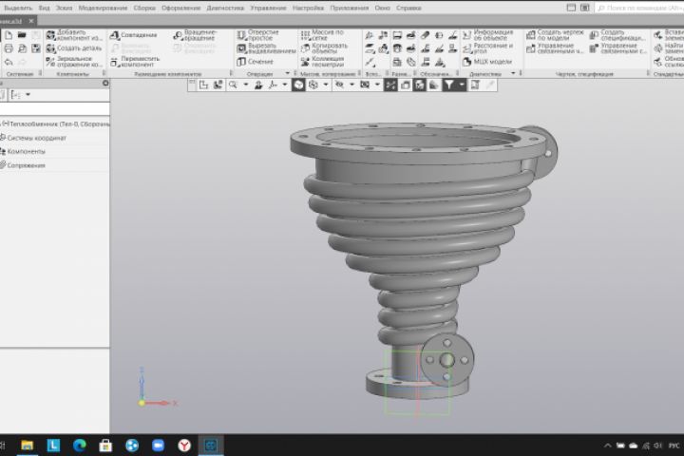Open the Справка menu

(x=408, y=8)
